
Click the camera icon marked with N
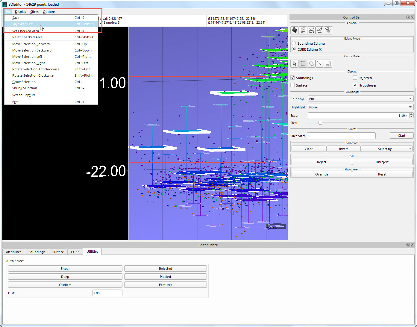tap(311, 30)
